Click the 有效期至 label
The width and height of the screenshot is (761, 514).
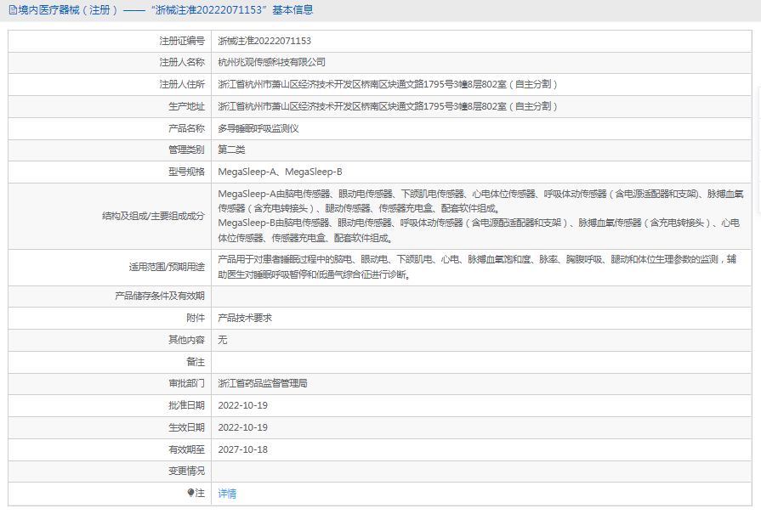pyautogui.click(x=186, y=449)
